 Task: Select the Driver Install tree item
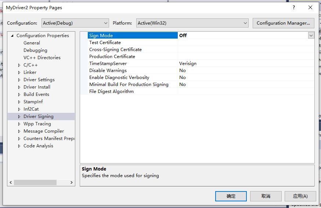pos(37,87)
